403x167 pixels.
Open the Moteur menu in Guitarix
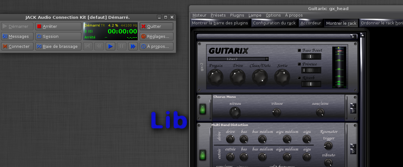199,15
